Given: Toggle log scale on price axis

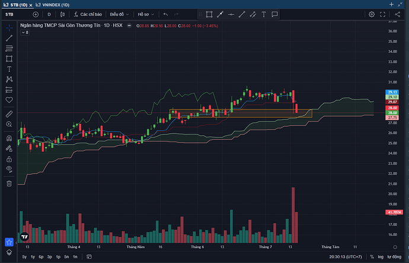Looking at the screenshot, I should tap(379, 257).
